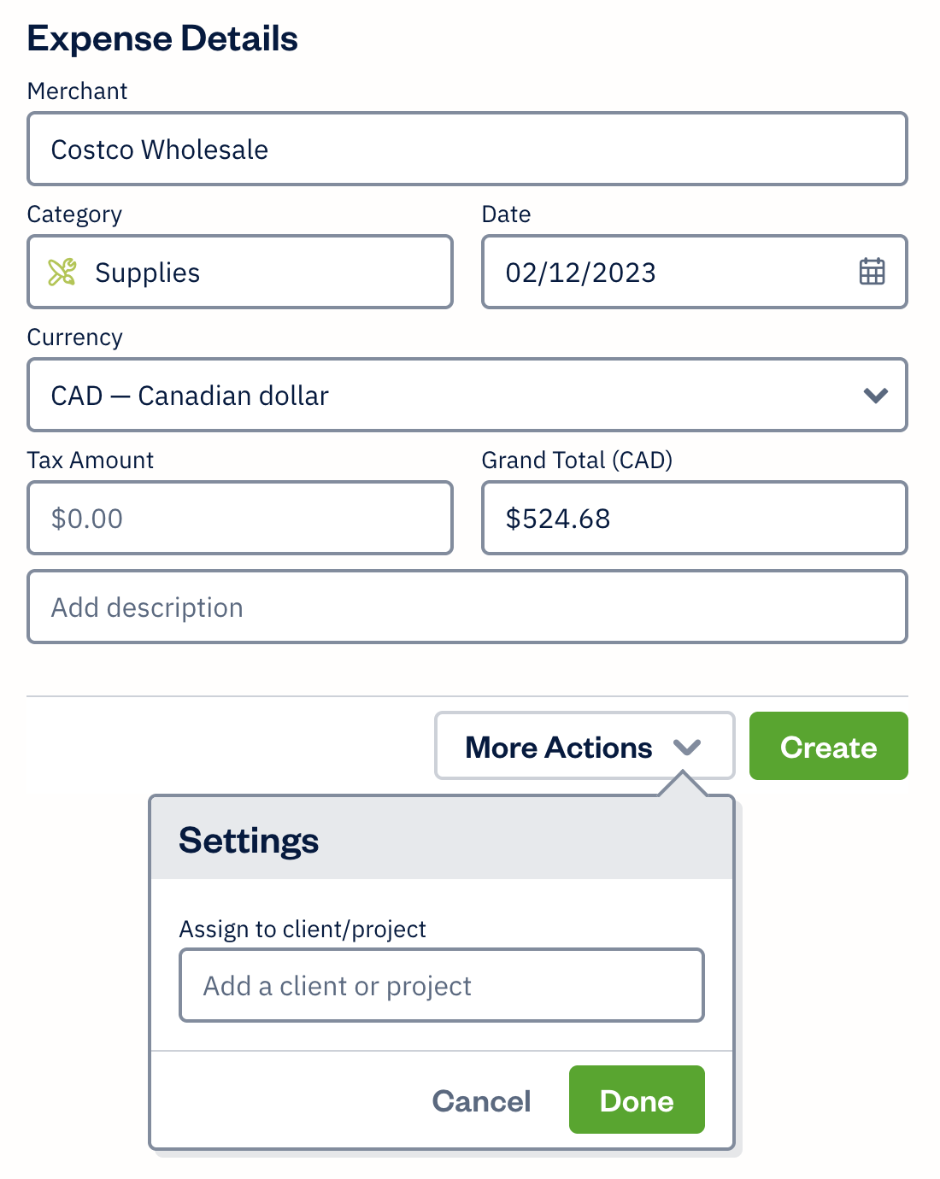Click the calendar icon in Date field
940x1179 pixels.
tap(872, 272)
